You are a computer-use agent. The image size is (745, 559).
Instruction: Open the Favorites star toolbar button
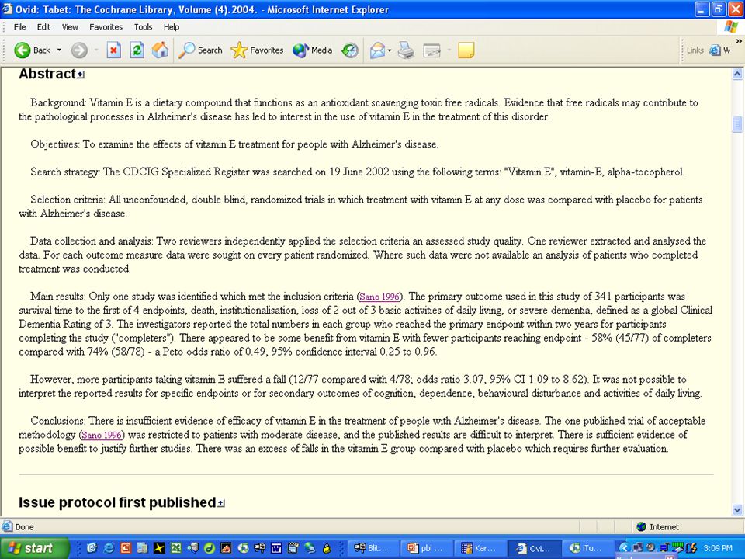coord(257,50)
